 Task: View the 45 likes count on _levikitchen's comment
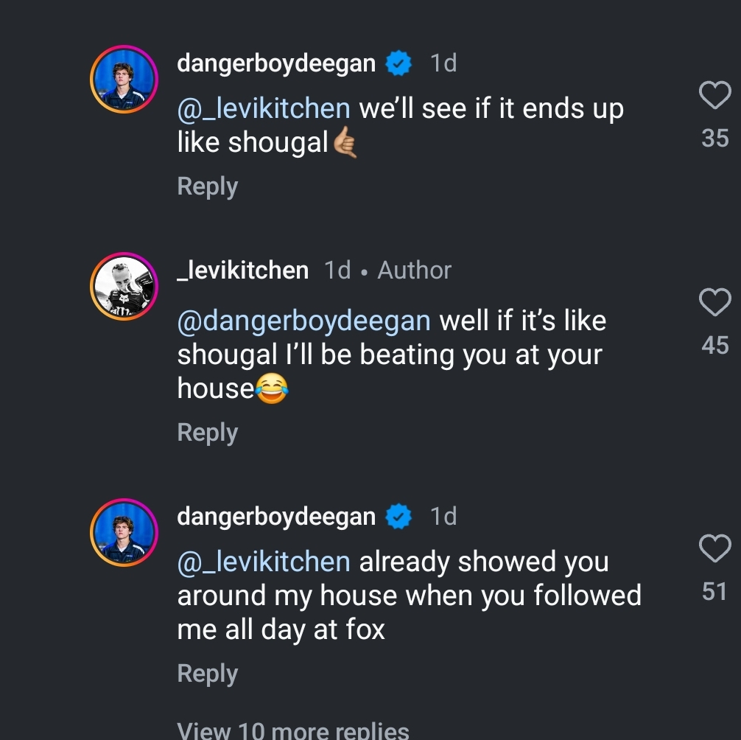point(714,344)
